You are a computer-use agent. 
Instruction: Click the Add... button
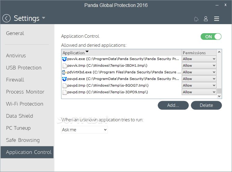(x=173, y=105)
